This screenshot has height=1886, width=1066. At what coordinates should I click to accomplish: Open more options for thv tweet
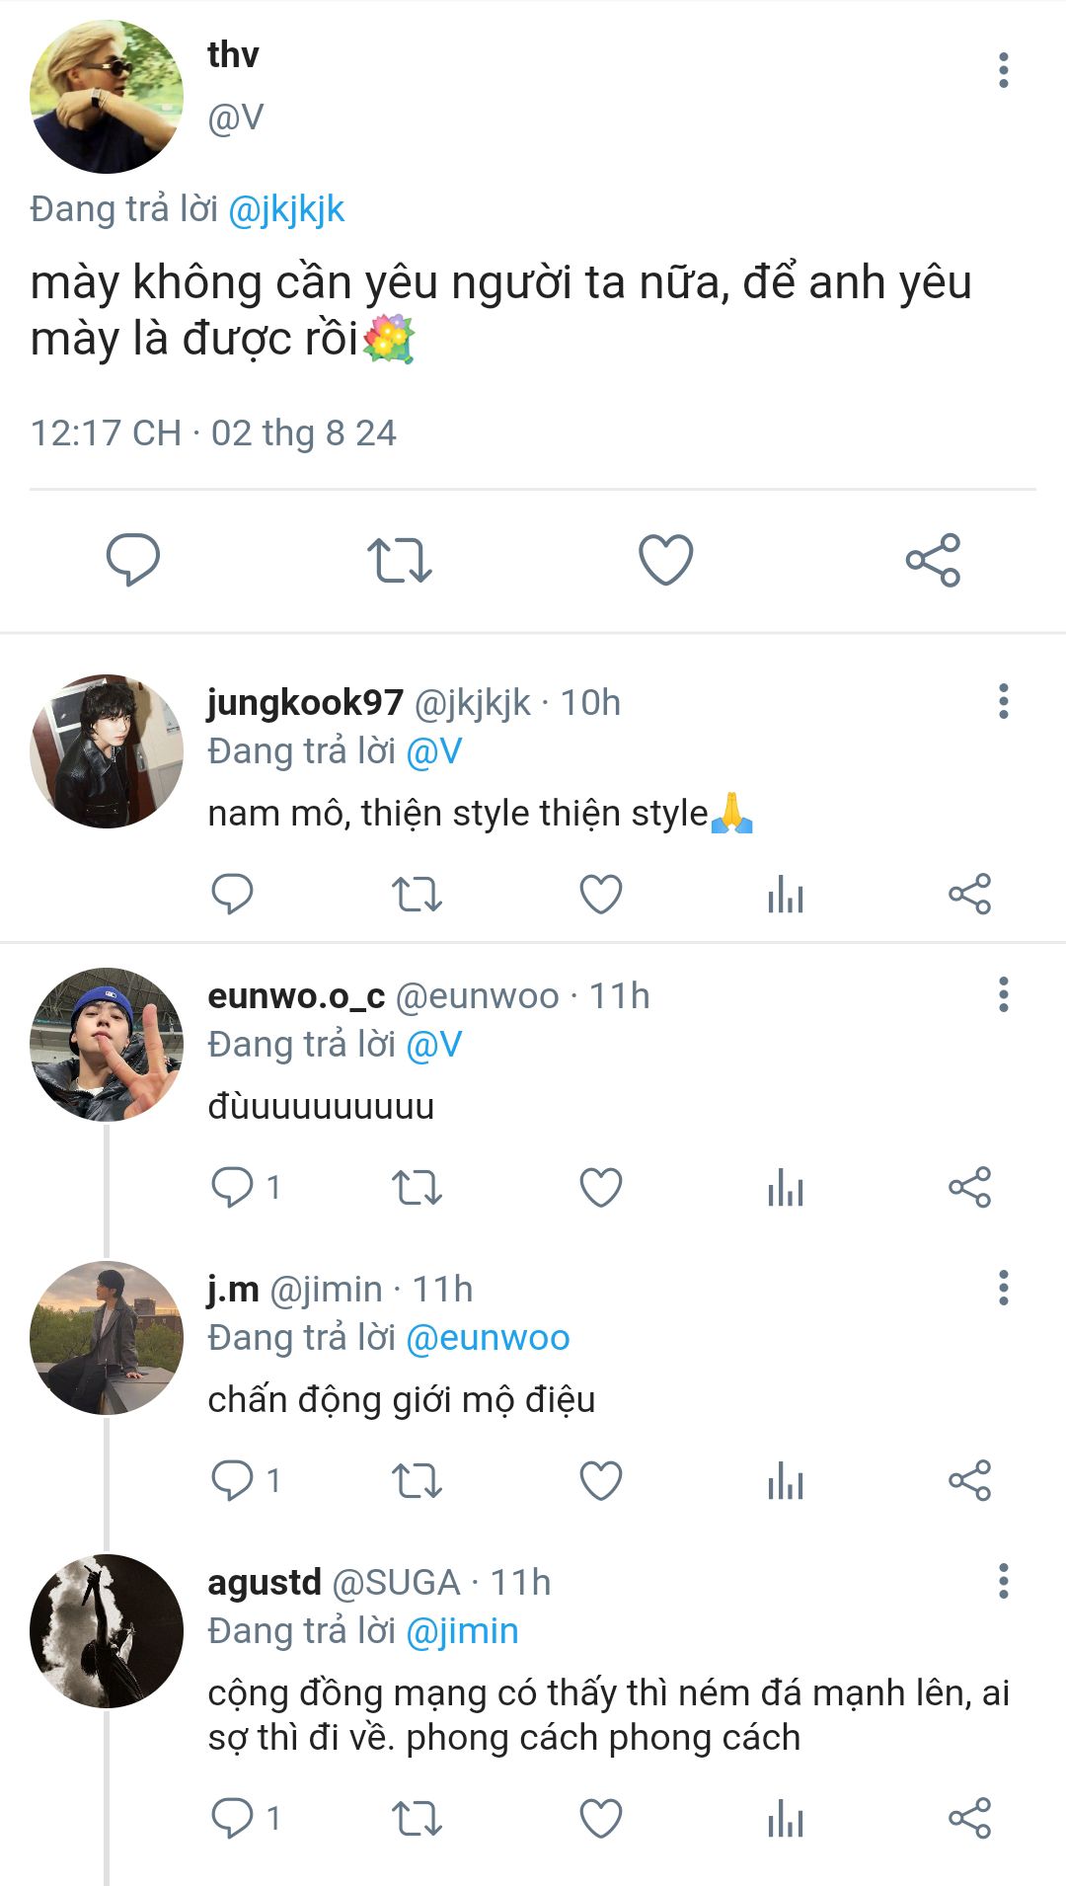click(x=1004, y=70)
